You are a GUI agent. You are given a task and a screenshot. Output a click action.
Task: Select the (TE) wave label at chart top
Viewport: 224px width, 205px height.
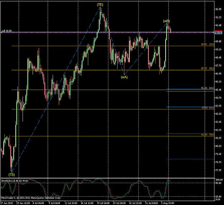(x=100, y=5)
